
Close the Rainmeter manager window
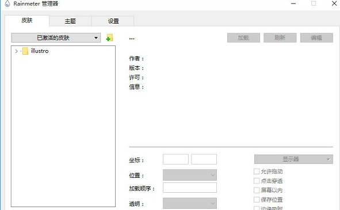pyautogui.click(x=334, y=3)
